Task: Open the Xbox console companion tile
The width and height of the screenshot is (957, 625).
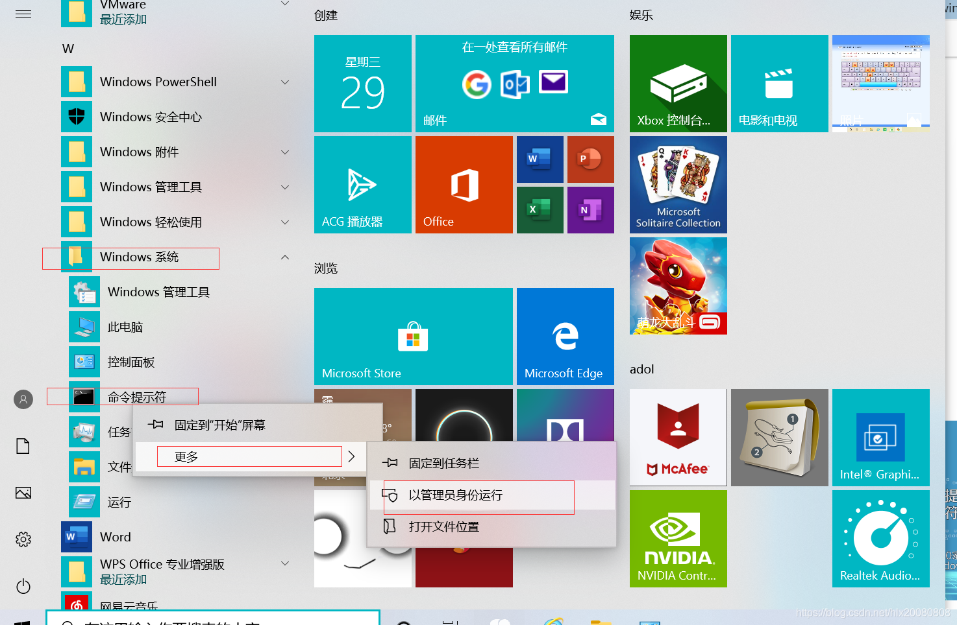Action: pos(678,84)
